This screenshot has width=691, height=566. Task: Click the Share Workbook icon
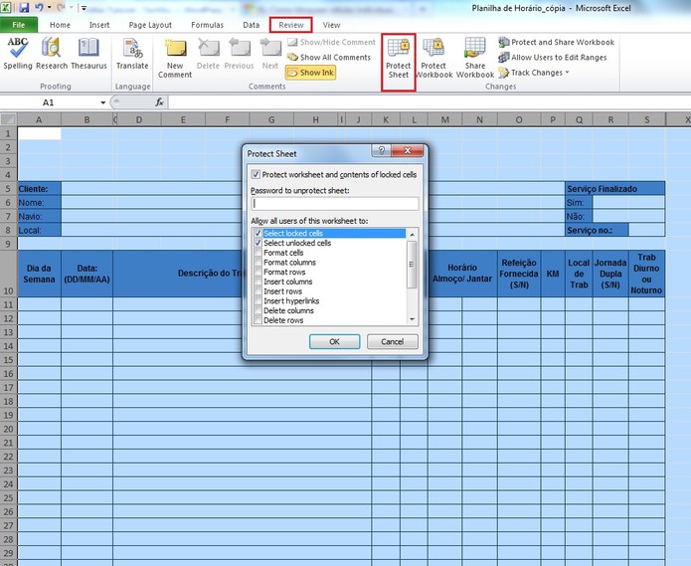tap(475, 58)
